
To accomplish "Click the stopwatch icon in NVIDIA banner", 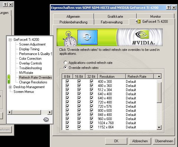I will click(x=70, y=39).
